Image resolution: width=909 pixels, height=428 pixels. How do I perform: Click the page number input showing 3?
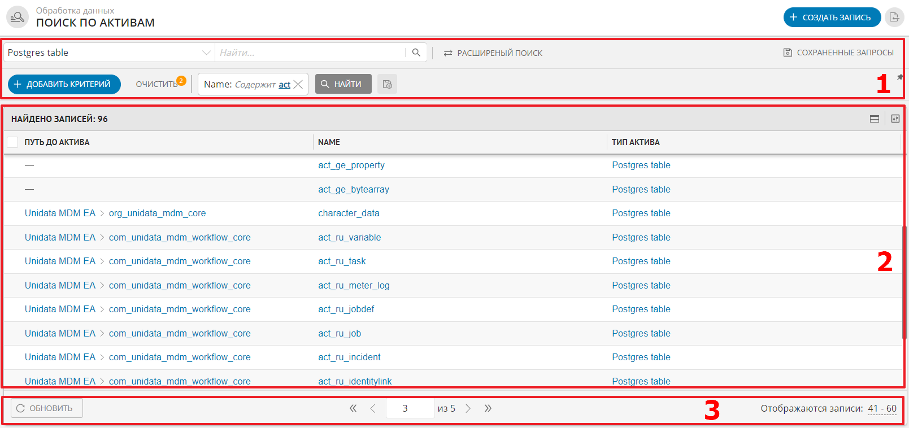(x=410, y=408)
